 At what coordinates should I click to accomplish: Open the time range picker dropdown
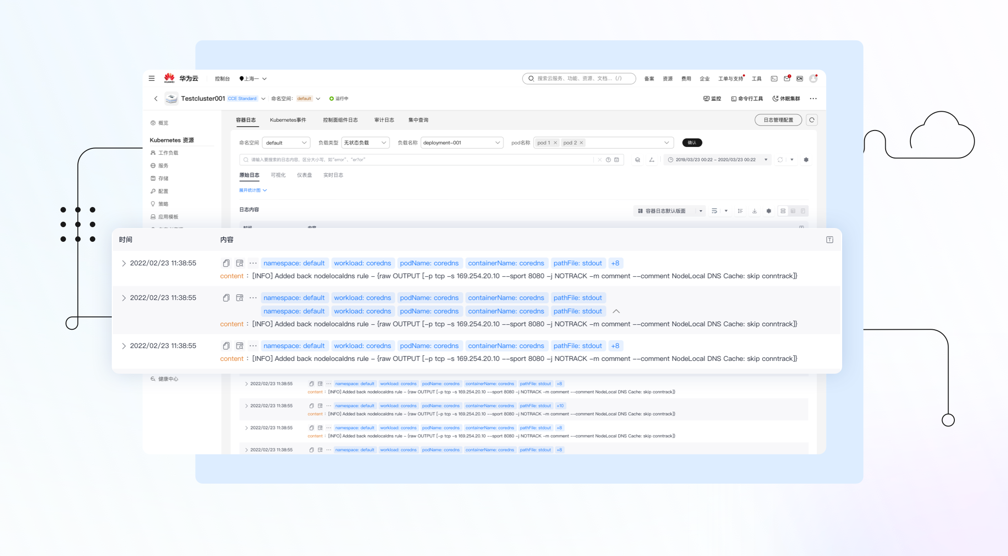(717, 160)
